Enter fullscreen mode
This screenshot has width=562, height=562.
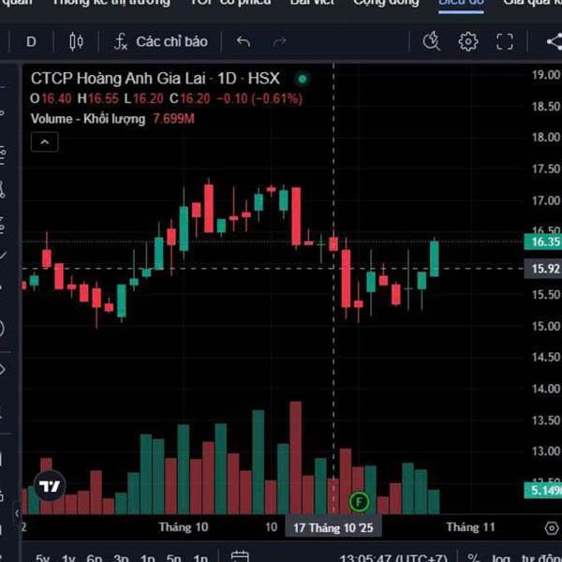[x=505, y=41]
